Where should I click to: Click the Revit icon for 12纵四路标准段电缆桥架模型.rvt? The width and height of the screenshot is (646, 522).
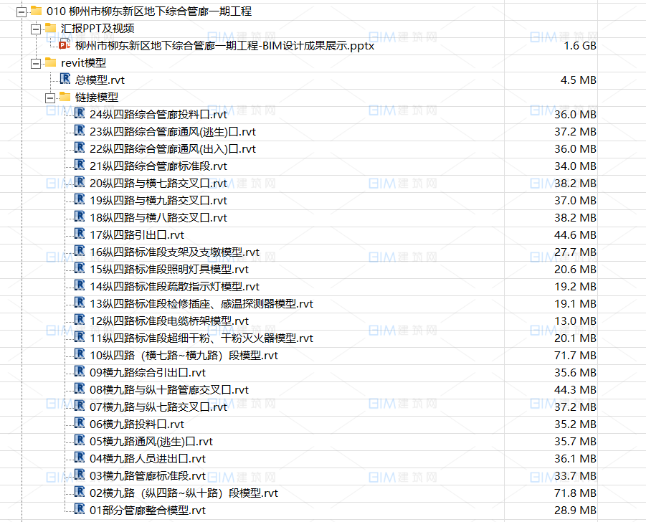click(79, 321)
